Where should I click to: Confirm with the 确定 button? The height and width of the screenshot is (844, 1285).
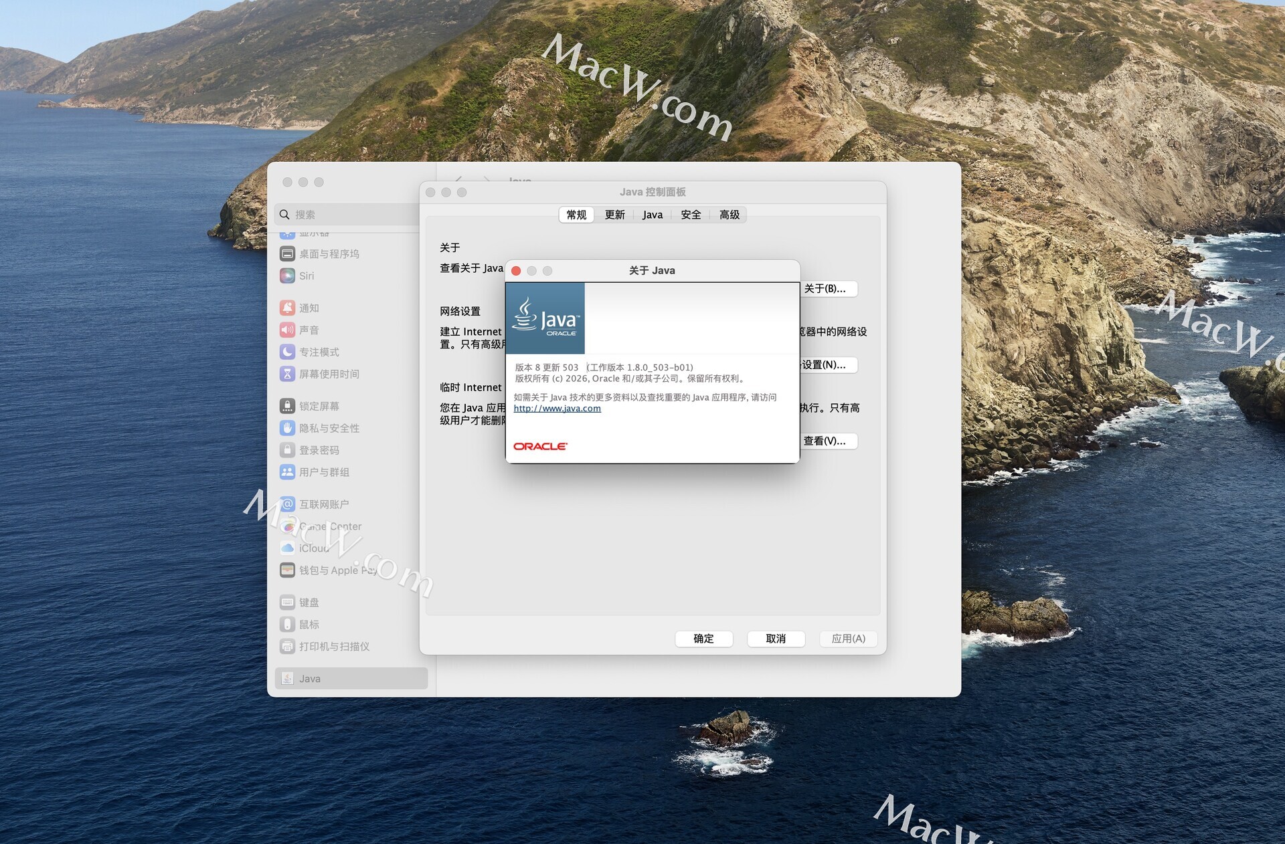coord(703,639)
